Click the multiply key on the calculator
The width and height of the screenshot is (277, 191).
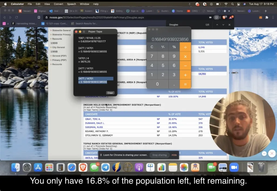(185, 56)
